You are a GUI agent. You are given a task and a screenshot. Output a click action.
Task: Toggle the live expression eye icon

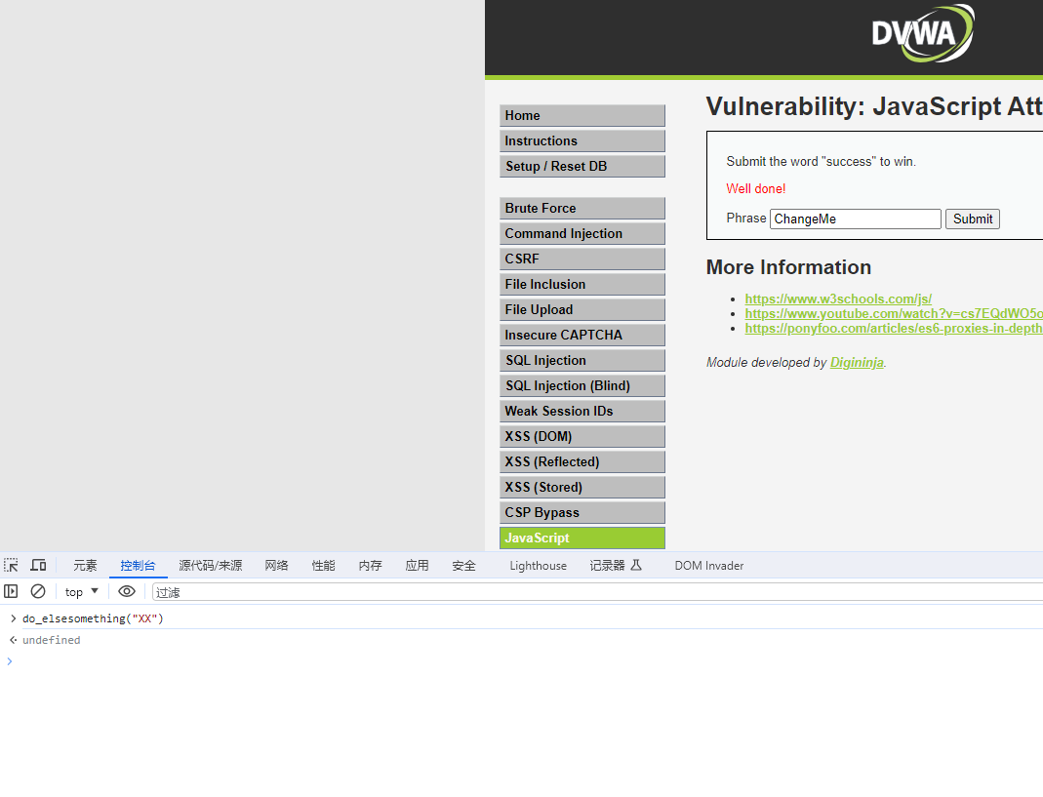click(127, 591)
